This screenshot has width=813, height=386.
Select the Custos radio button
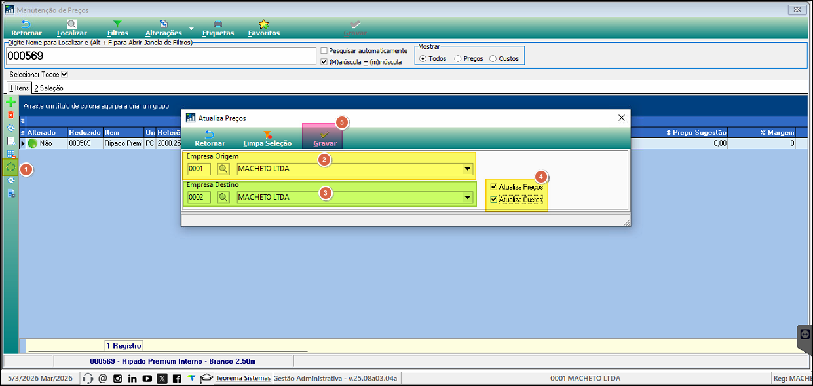pos(493,58)
